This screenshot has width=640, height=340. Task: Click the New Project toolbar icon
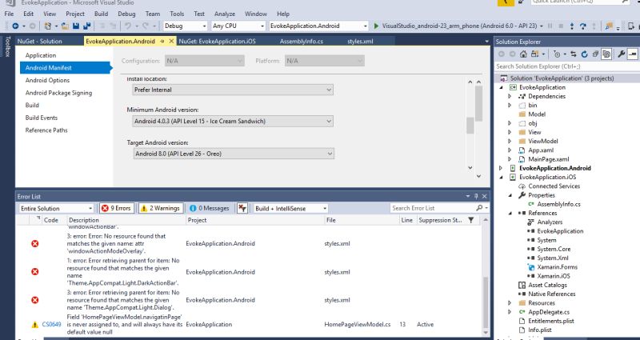(48, 26)
